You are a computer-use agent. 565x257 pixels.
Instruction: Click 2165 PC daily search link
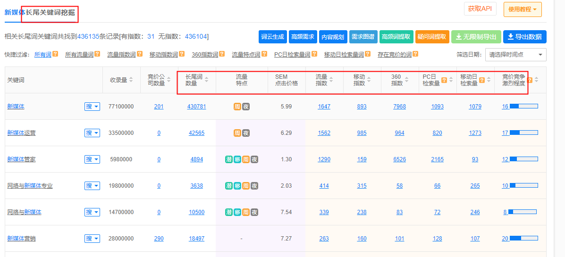click(x=438, y=159)
